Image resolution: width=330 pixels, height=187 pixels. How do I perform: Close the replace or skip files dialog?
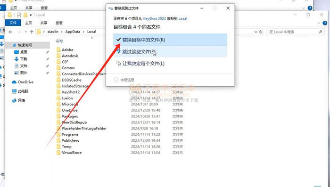(x=228, y=8)
